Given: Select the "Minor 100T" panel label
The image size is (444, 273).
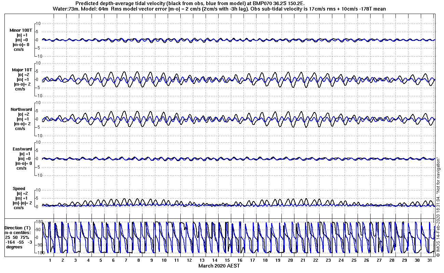Looking at the screenshot, I should (x=21, y=30).
